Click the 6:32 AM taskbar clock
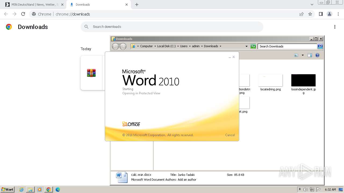Viewport: 344px width, 193px height. coord(330,190)
